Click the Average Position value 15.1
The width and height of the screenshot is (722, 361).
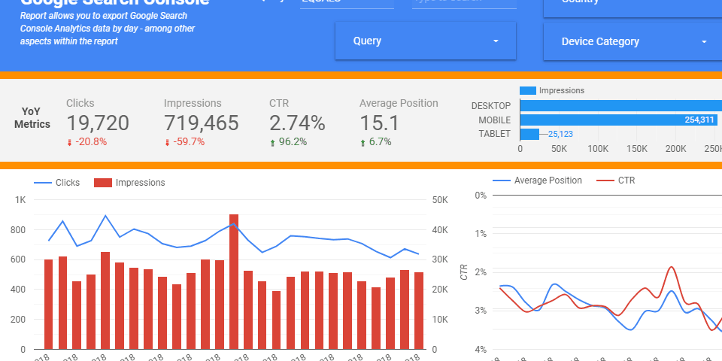point(378,123)
